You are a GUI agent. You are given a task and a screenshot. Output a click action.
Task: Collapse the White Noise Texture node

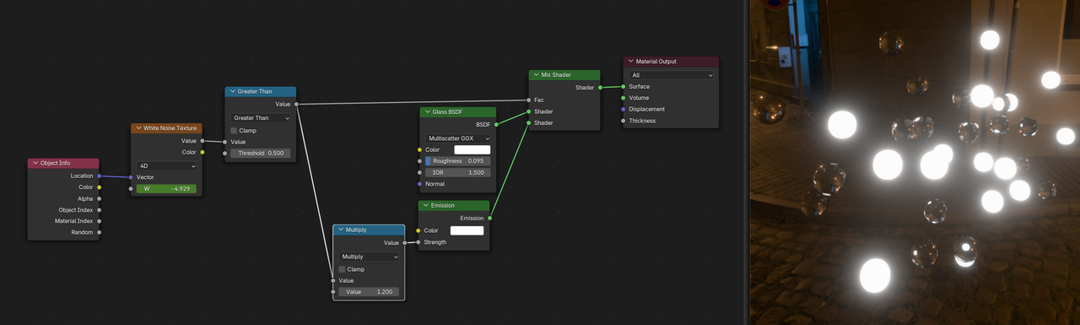pos(138,128)
